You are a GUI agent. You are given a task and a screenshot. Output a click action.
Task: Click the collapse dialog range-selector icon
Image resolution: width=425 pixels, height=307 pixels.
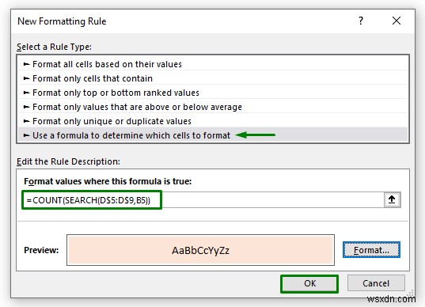coord(392,200)
